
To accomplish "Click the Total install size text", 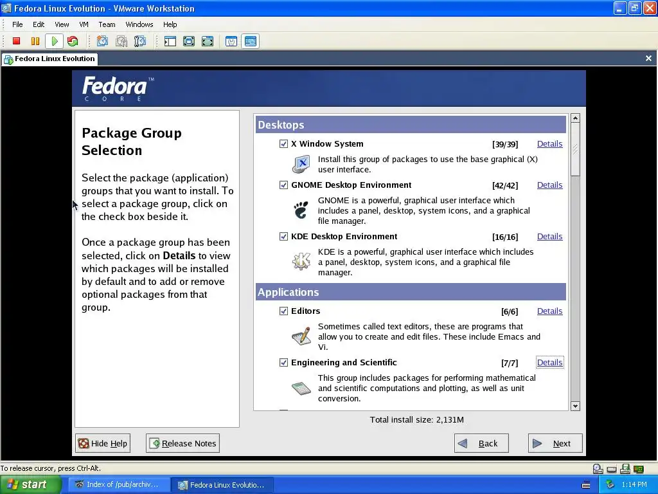I will coord(416,419).
